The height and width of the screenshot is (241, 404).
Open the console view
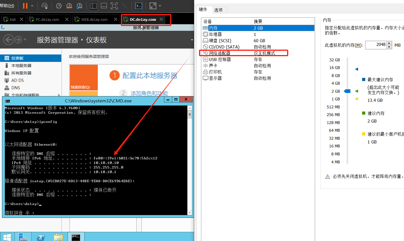click(x=139, y=6)
